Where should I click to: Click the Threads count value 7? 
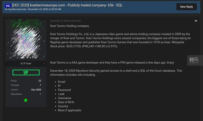click(40, 85)
